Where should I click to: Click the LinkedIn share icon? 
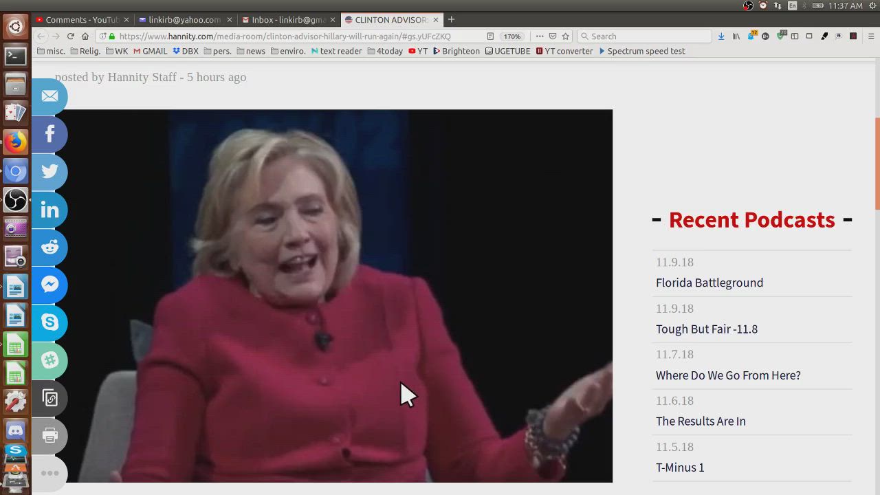pos(49,210)
